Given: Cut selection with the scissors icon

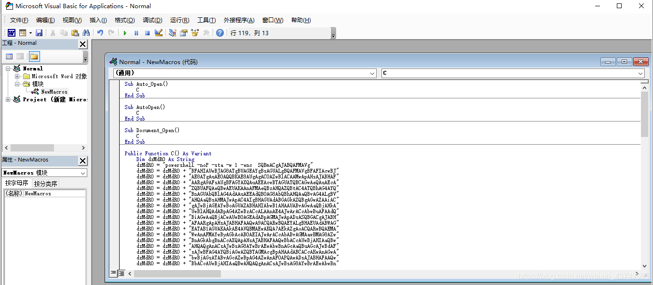Looking at the screenshot, I should point(53,33).
